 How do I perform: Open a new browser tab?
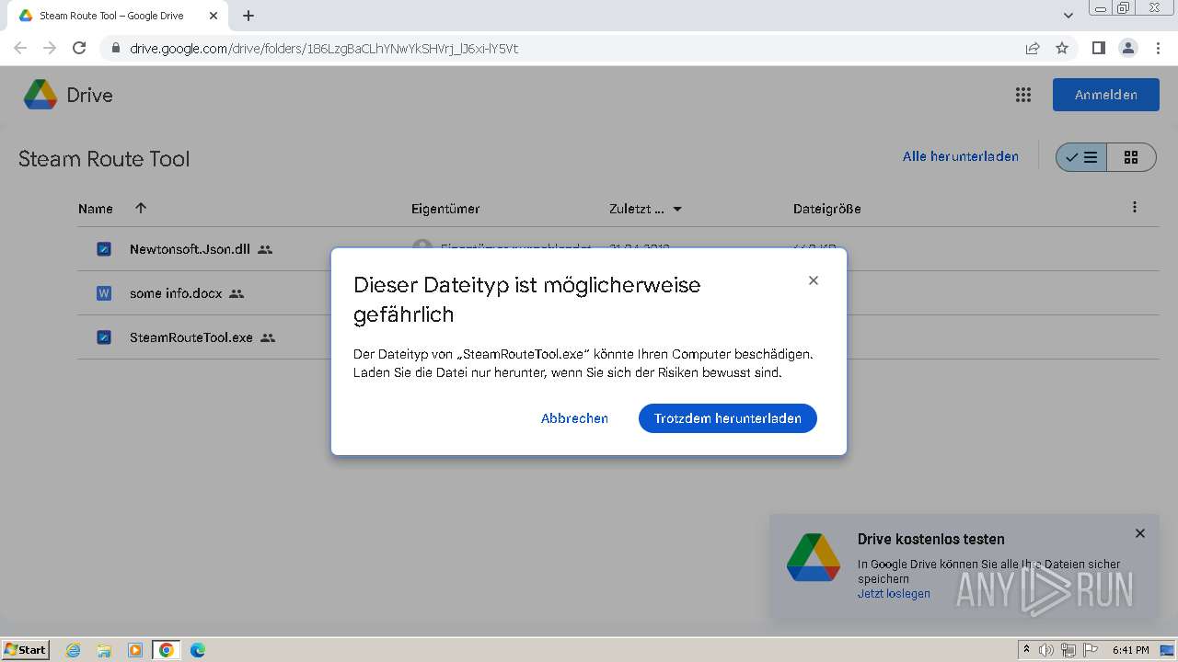[248, 16]
